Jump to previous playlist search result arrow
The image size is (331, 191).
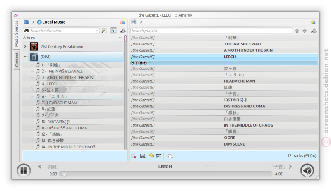[297, 31]
